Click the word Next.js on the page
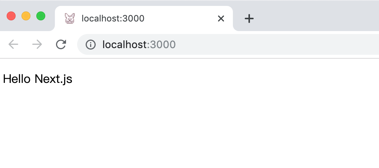 pos(53,79)
